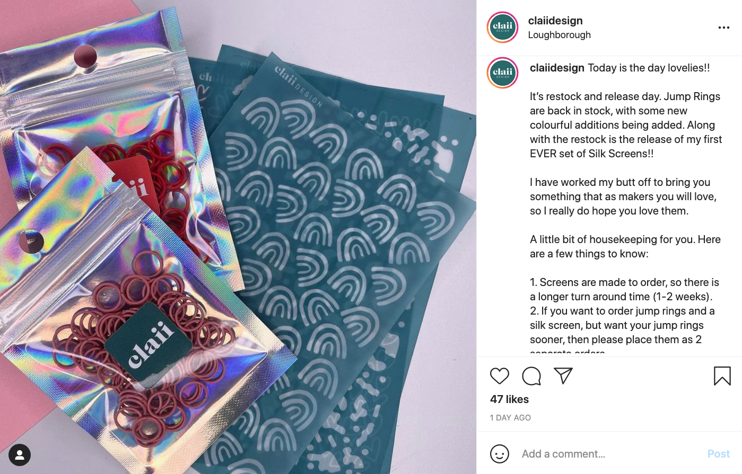Open the three-dot more options menu
This screenshot has width=742, height=474.
(x=723, y=28)
